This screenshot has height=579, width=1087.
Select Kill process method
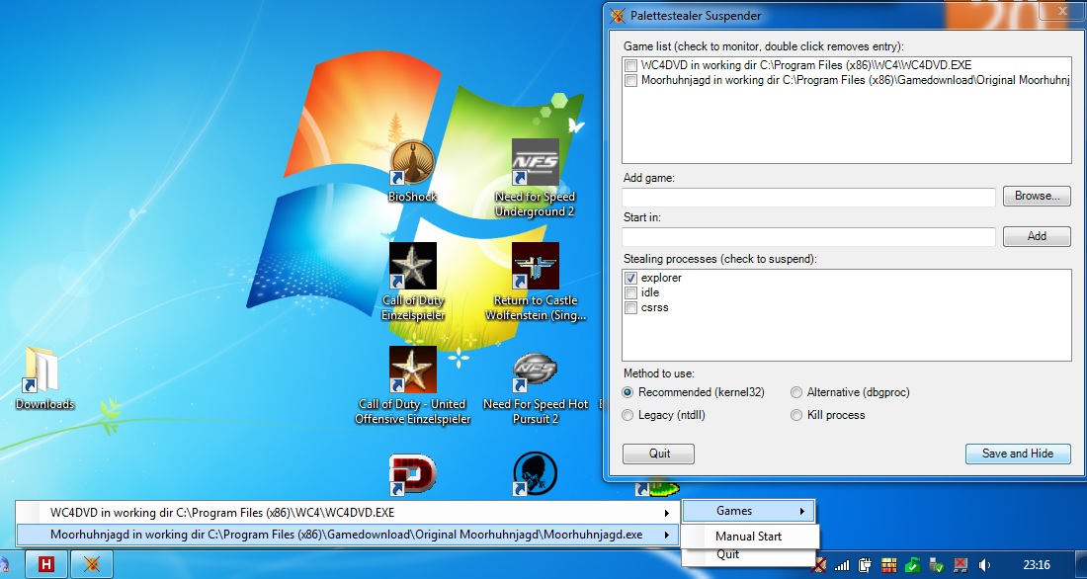point(796,415)
